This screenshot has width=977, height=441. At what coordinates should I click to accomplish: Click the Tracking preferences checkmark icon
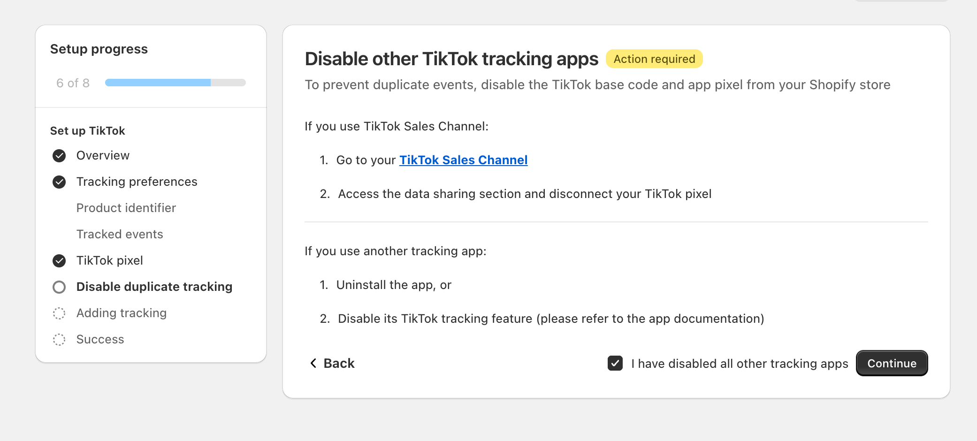59,182
